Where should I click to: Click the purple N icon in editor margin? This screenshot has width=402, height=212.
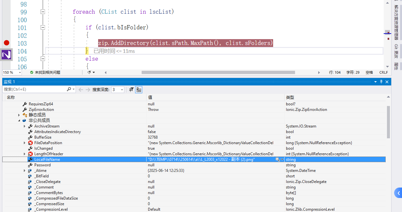(x=6, y=54)
